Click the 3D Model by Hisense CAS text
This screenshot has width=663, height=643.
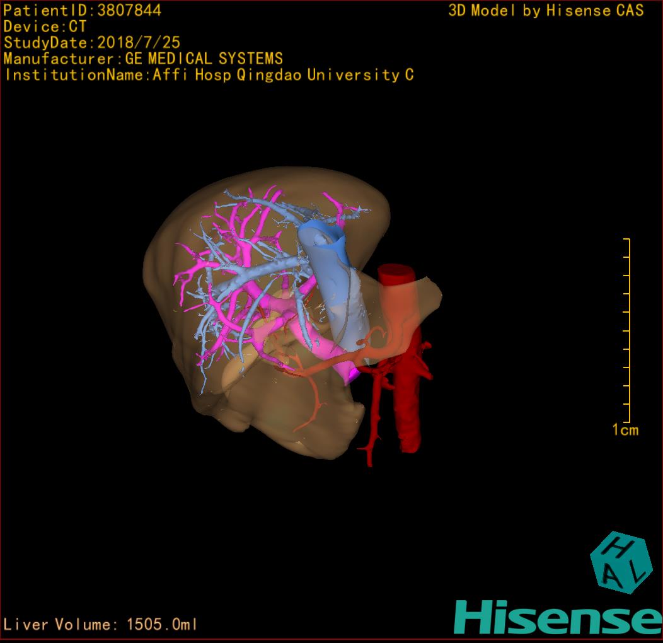tap(546, 11)
